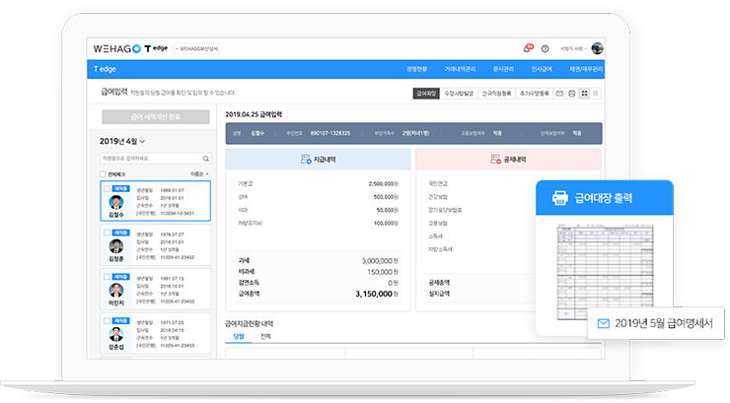Check the box for employee 김철수
This screenshot has height=403, width=730.
coord(108,187)
